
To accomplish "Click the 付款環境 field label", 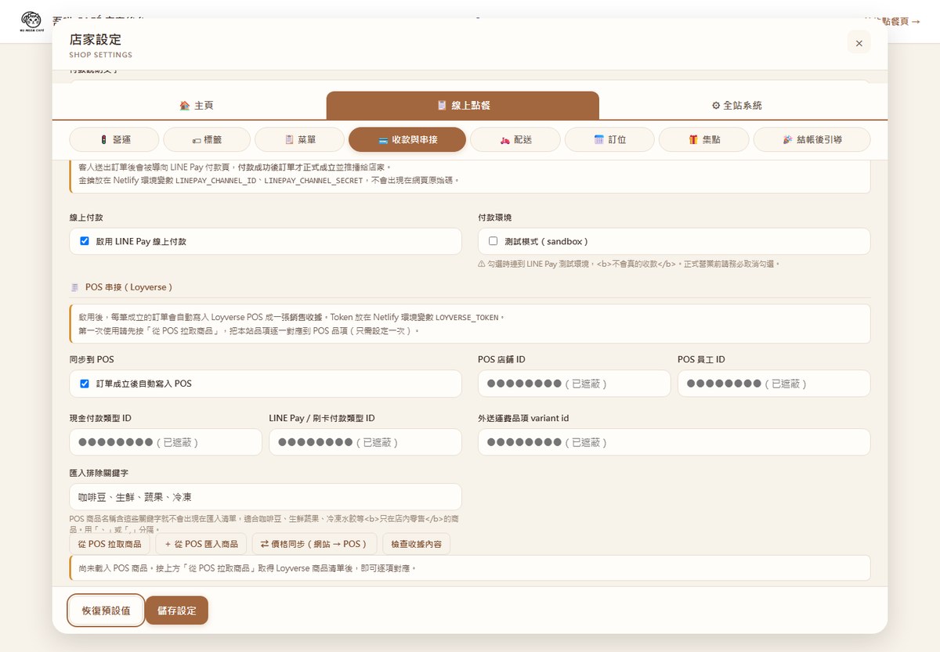I will (x=494, y=218).
